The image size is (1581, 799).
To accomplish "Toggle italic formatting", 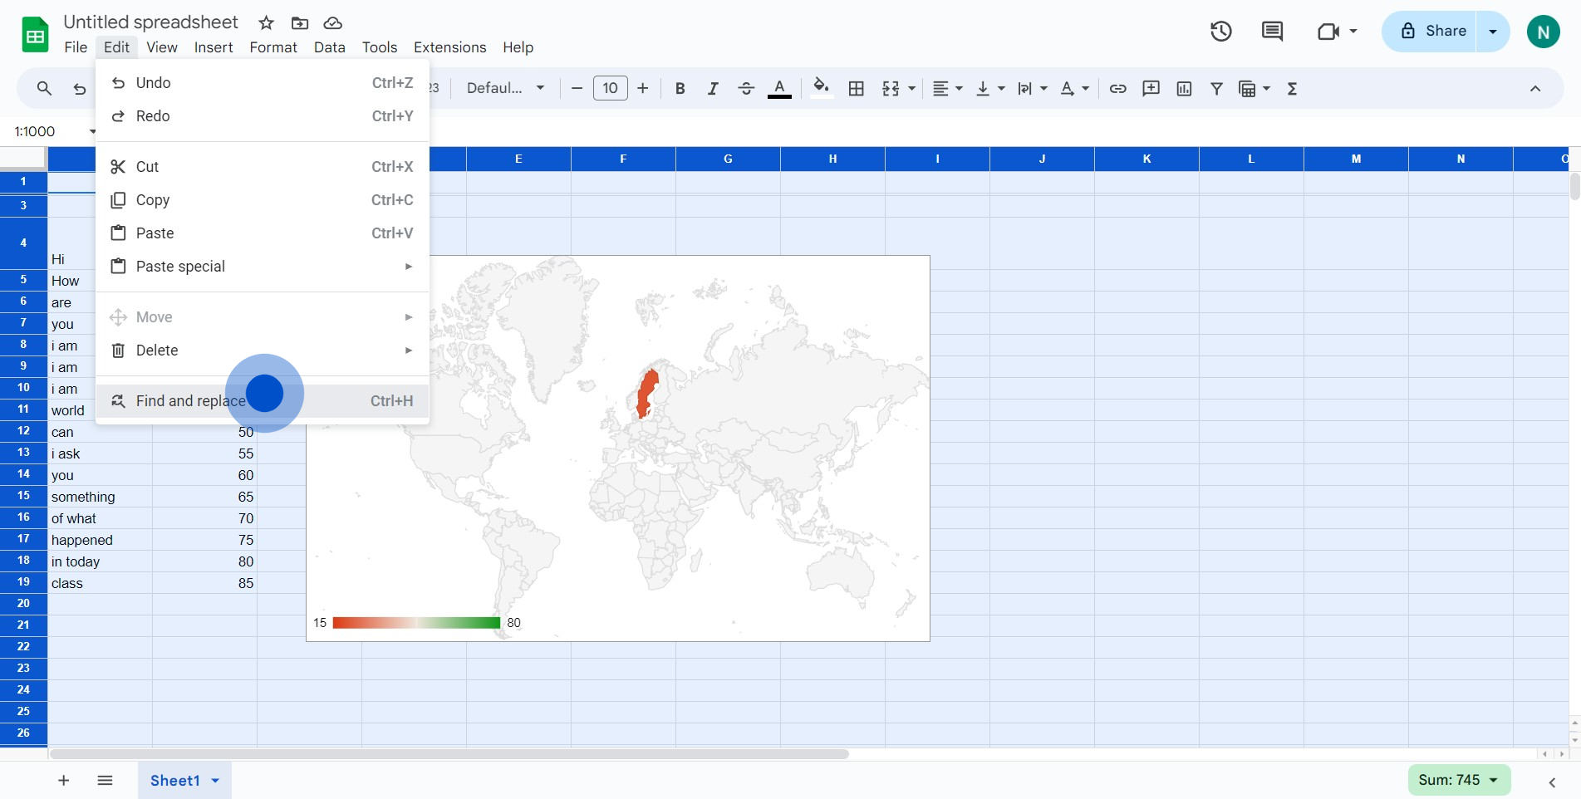I will [712, 88].
